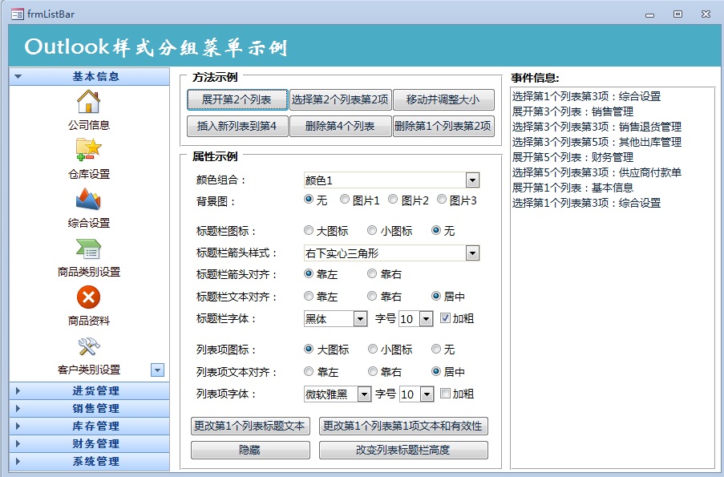Click 公司信息 label text
Screen dimensions: 724x477
tap(89, 125)
